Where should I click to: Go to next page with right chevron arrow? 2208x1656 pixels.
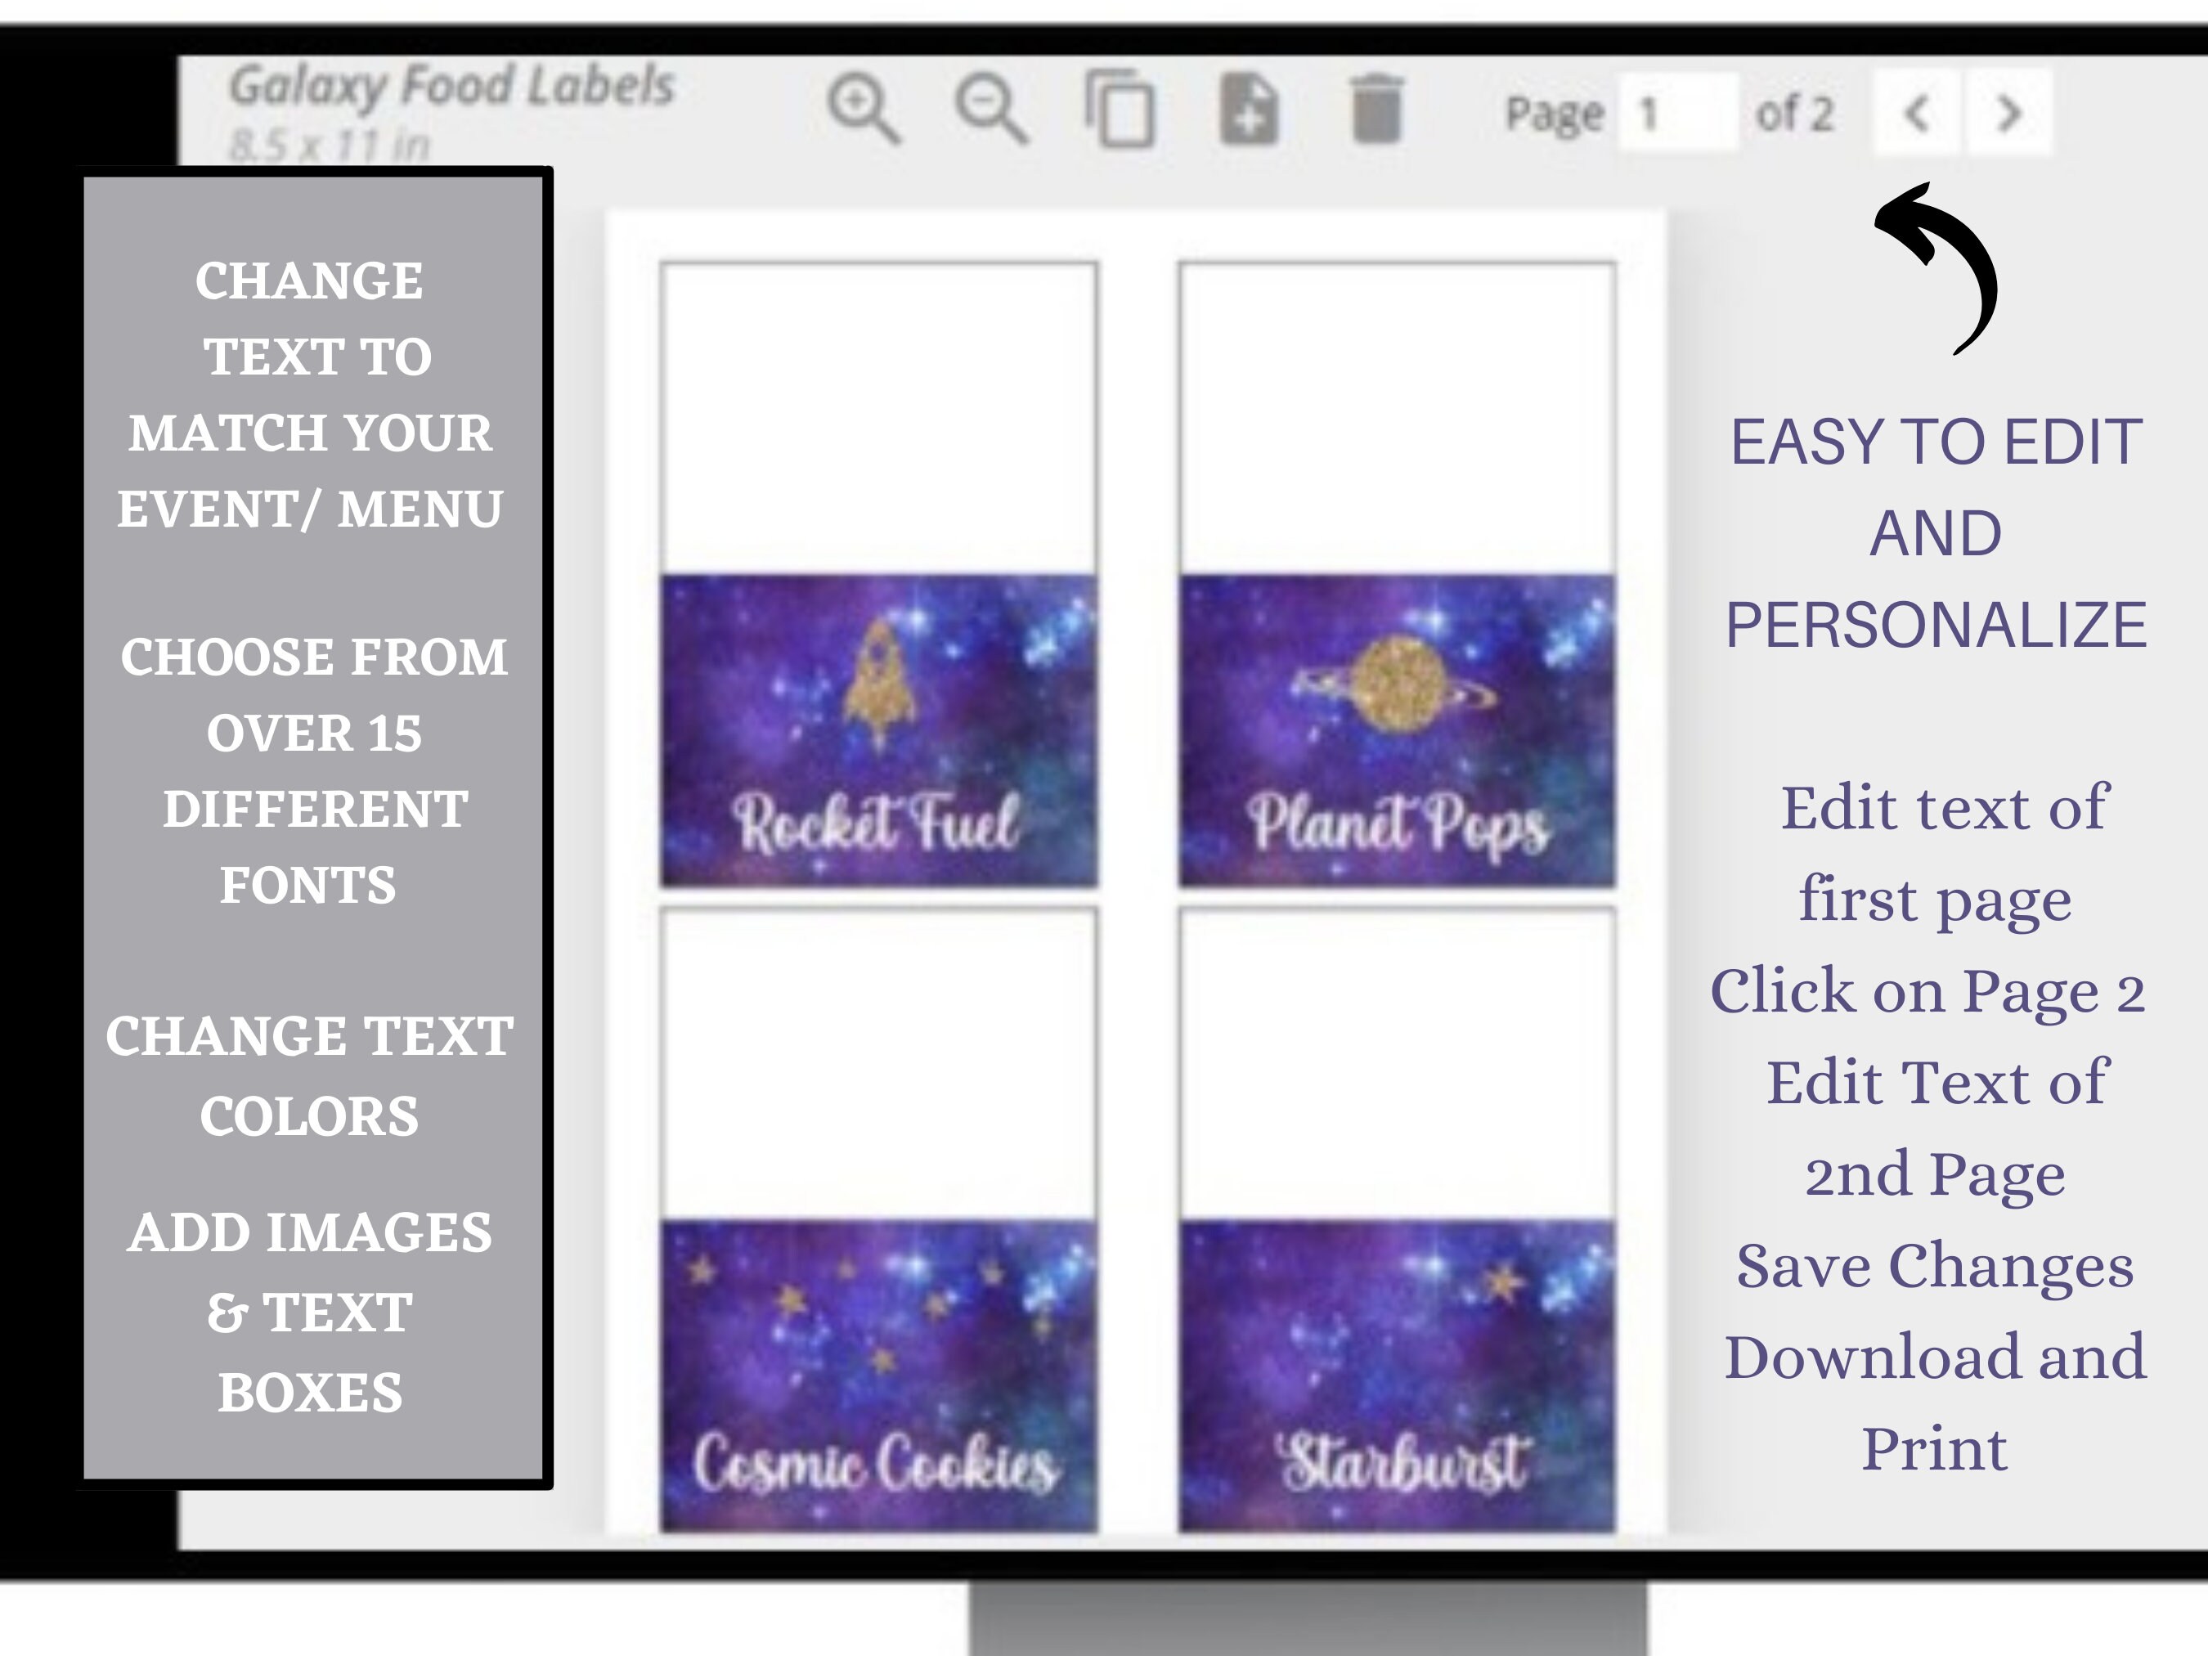(2009, 113)
